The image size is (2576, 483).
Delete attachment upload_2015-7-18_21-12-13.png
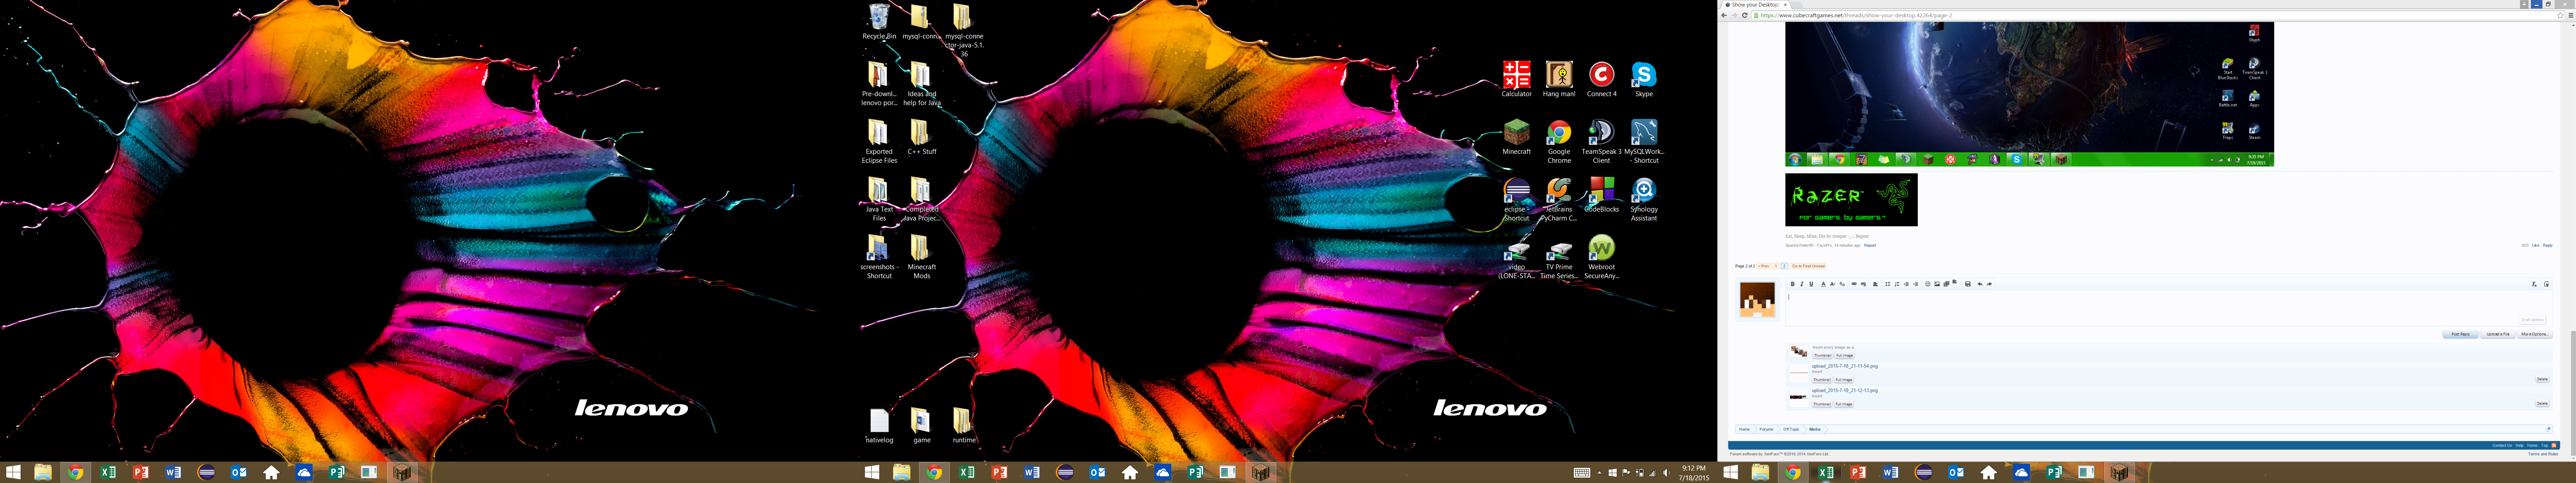pyautogui.click(x=2542, y=403)
